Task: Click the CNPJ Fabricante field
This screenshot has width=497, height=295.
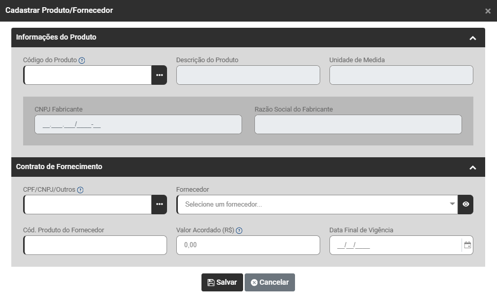Action: [138, 124]
